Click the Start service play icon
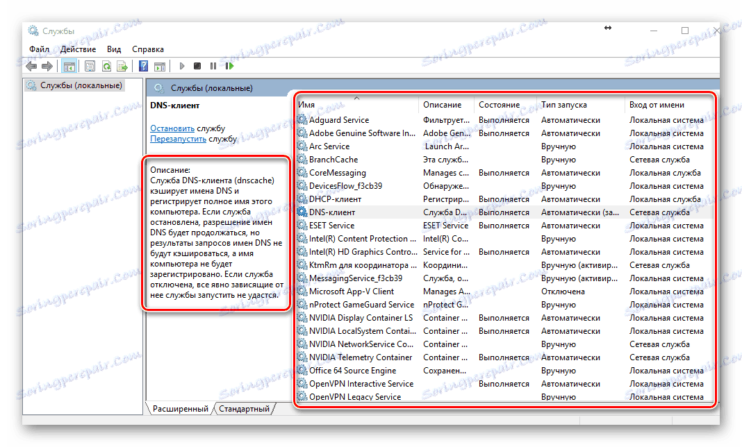742x447 pixels. click(x=182, y=66)
